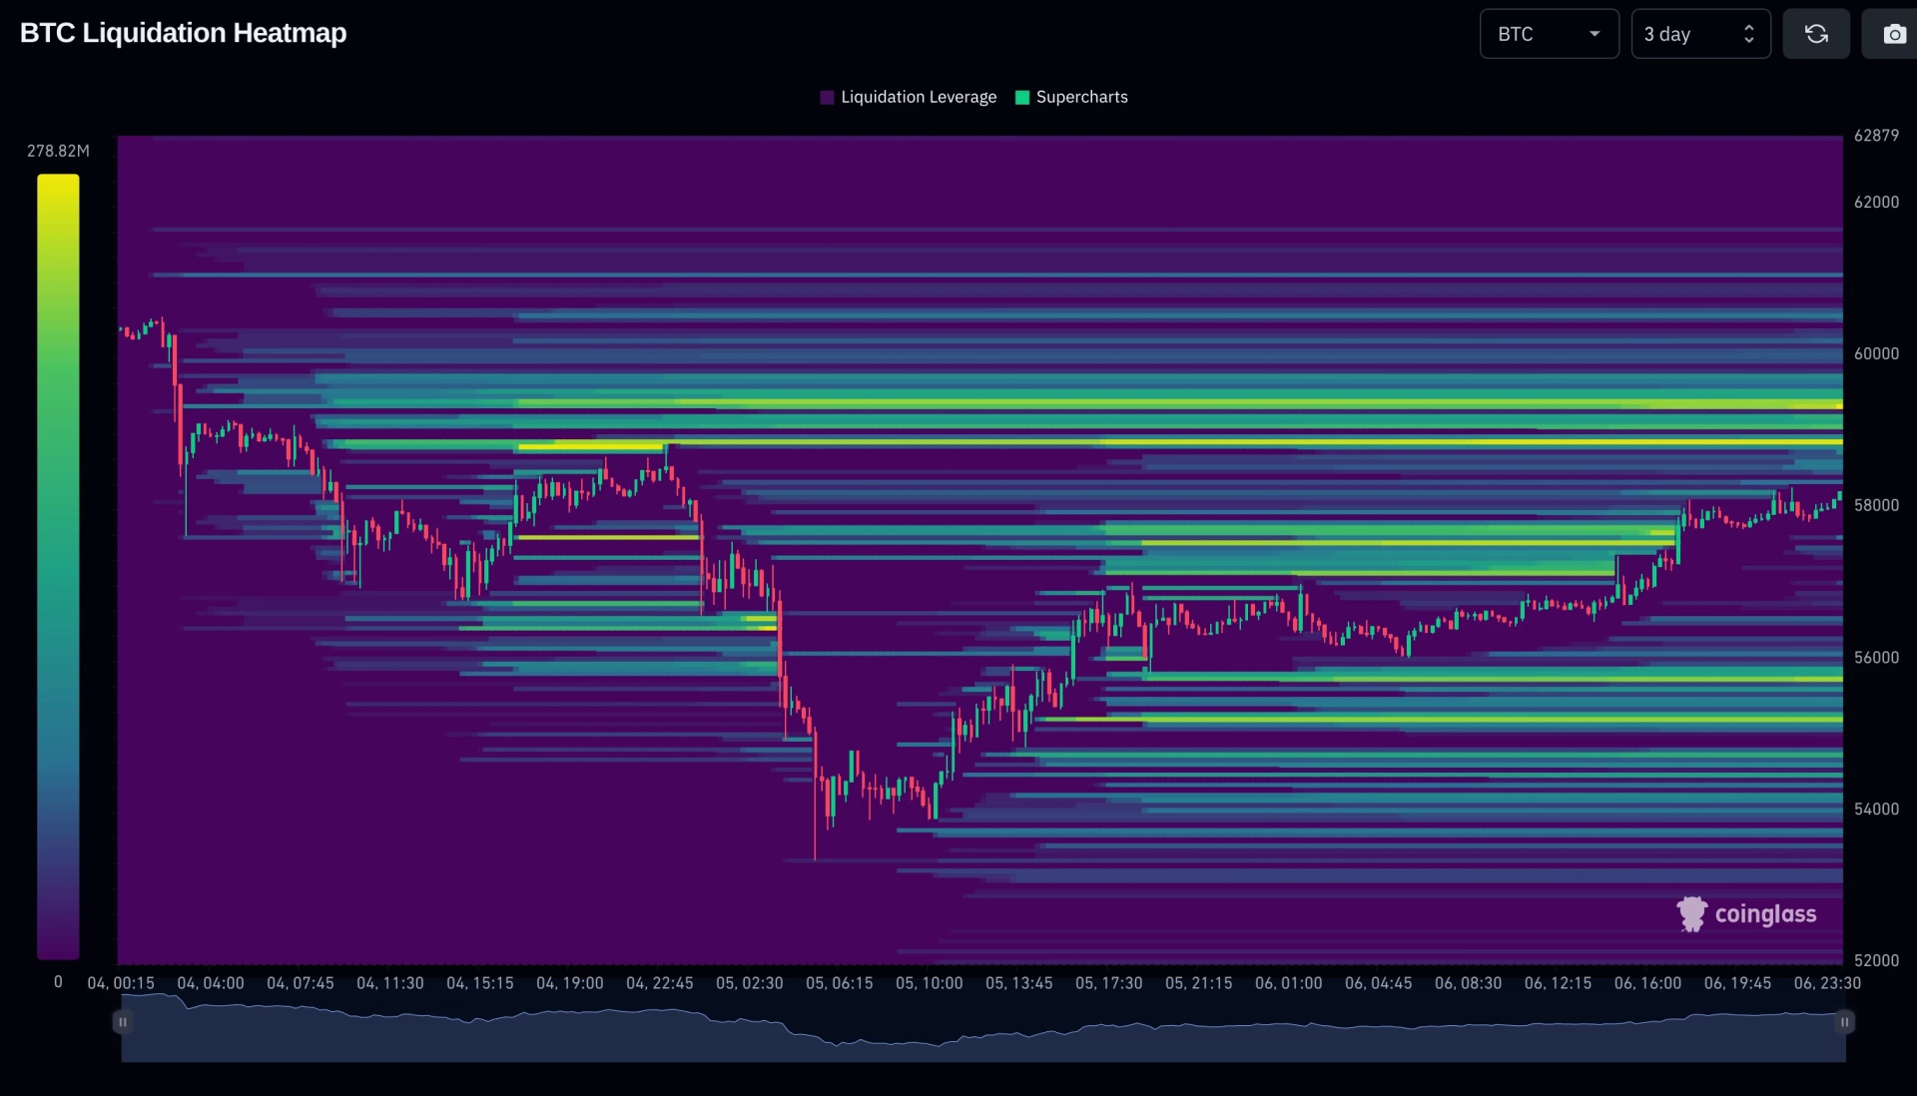Open the BTC coin dropdown

click(x=1549, y=34)
